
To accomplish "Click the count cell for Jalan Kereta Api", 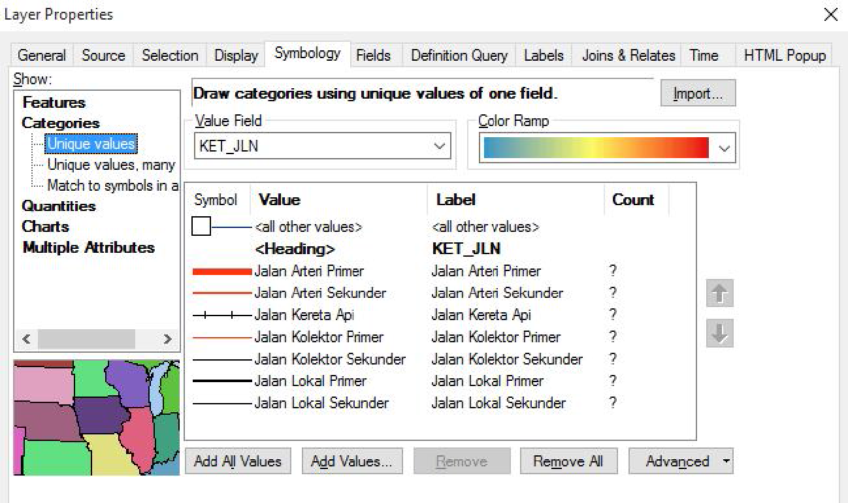I will pyautogui.click(x=613, y=315).
